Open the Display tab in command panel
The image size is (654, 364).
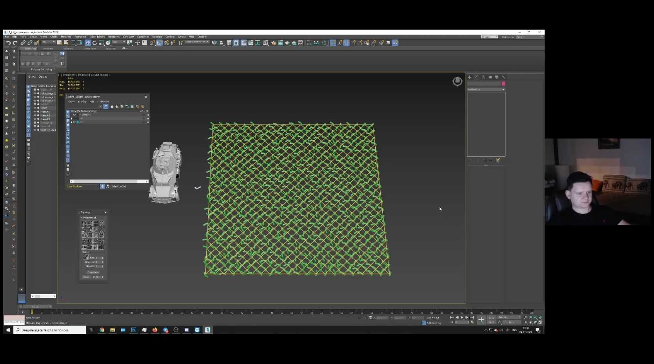click(497, 77)
